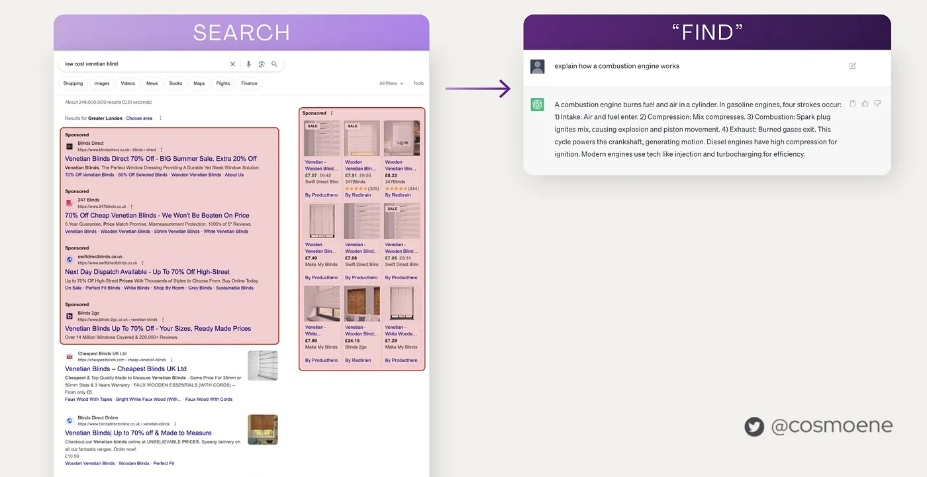927x477 pixels.
Task: Click the 247 Blinds favicon
Action: pos(70,203)
